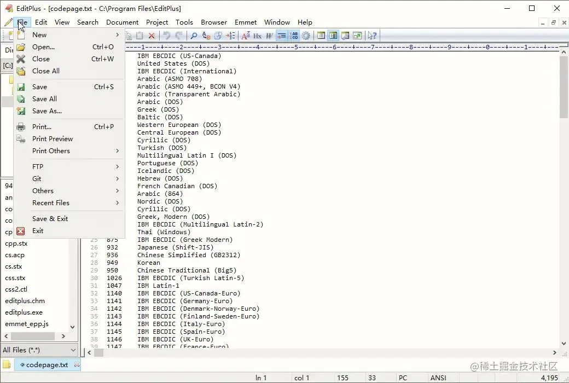
Task: Click the printer icon next to Print
Action: point(21,127)
